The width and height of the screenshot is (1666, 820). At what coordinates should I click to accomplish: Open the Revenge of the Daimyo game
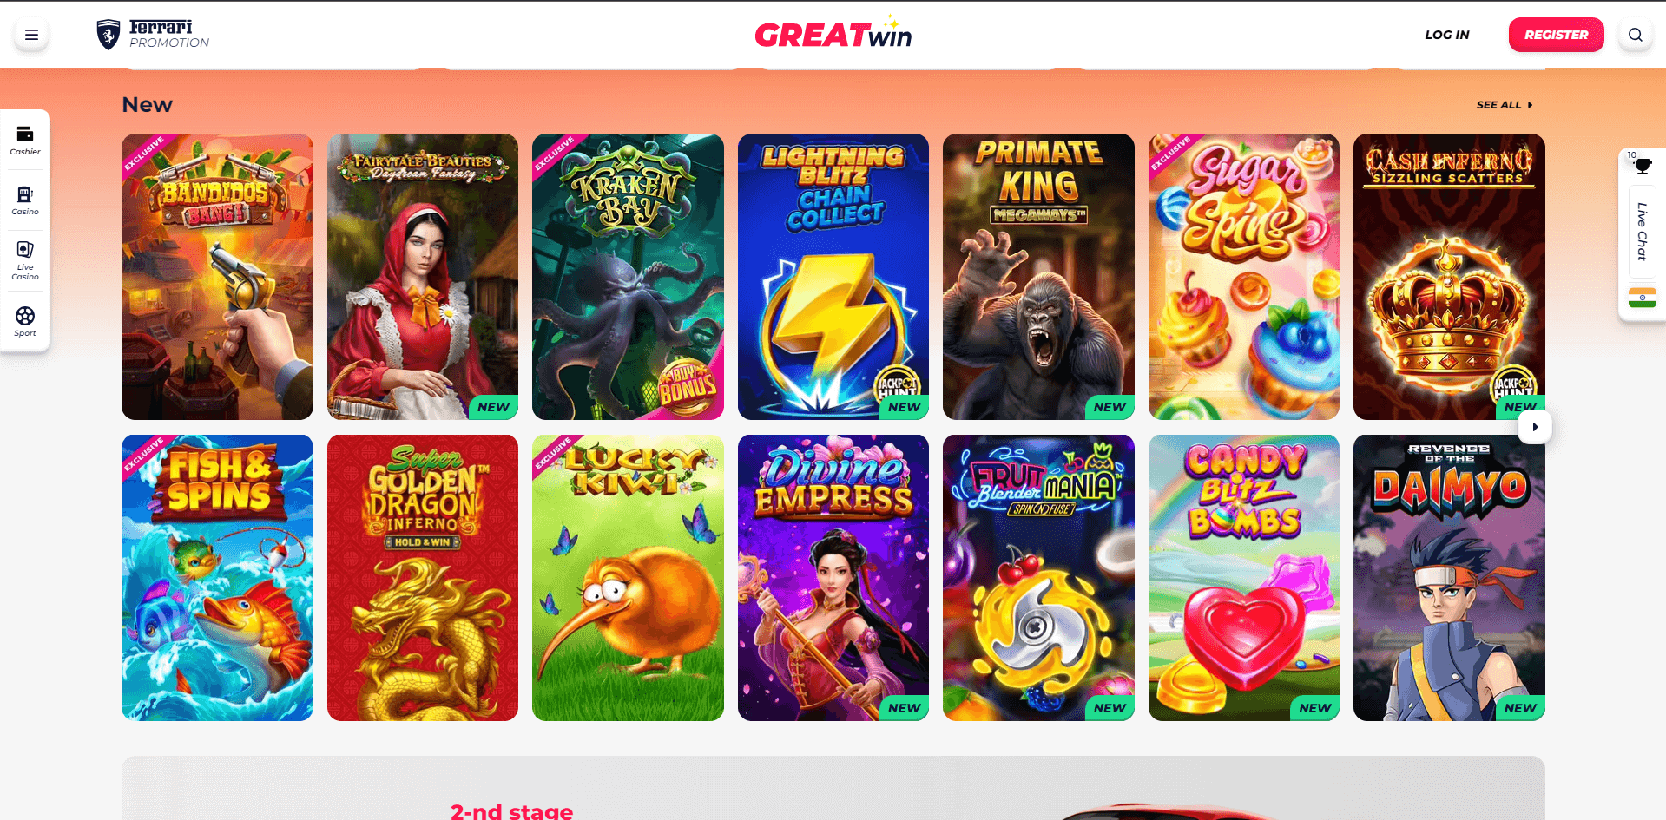1449,578
